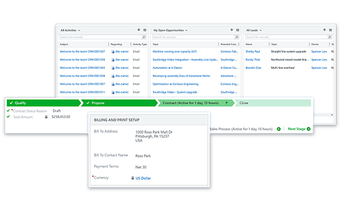
Task: Select the Contract stage
Action: (x=196, y=103)
